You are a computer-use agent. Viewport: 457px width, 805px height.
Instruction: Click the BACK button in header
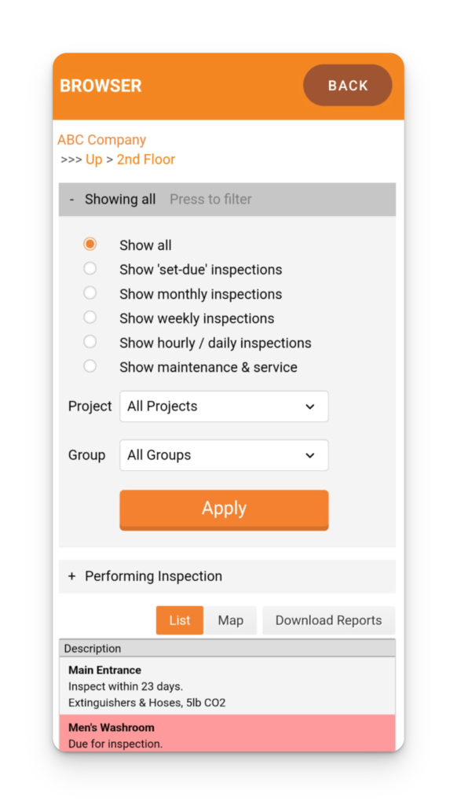tap(347, 85)
